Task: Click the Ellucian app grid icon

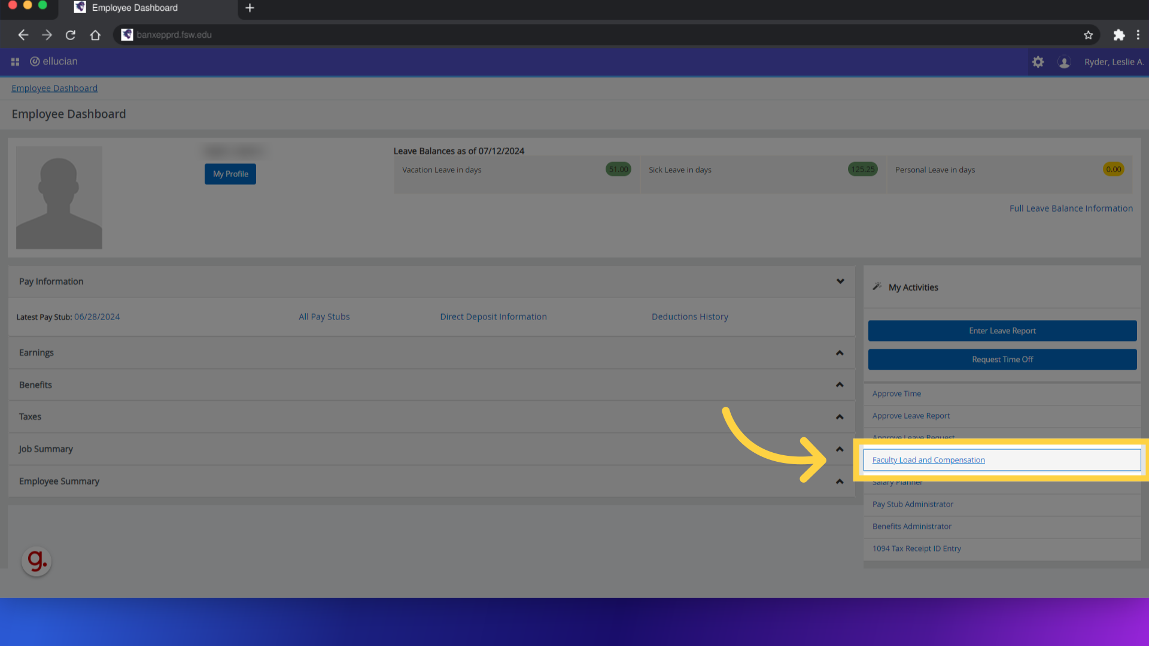Action: point(15,62)
